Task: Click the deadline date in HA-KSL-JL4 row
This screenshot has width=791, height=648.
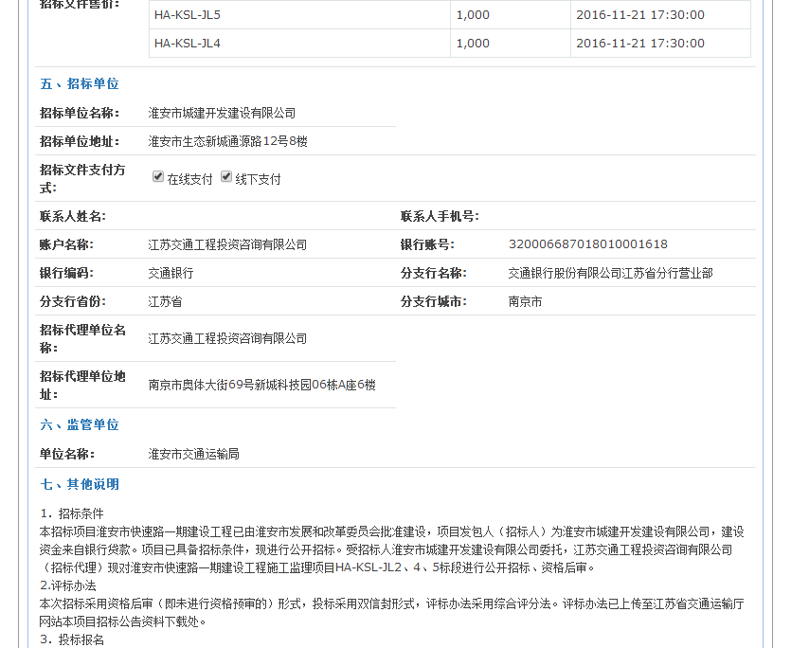Action: coord(639,44)
